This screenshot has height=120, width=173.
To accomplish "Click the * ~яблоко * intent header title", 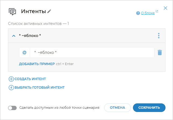I will point(30,36).
